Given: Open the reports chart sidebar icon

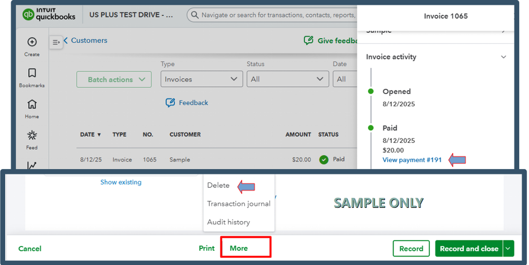Looking at the screenshot, I should click(32, 165).
